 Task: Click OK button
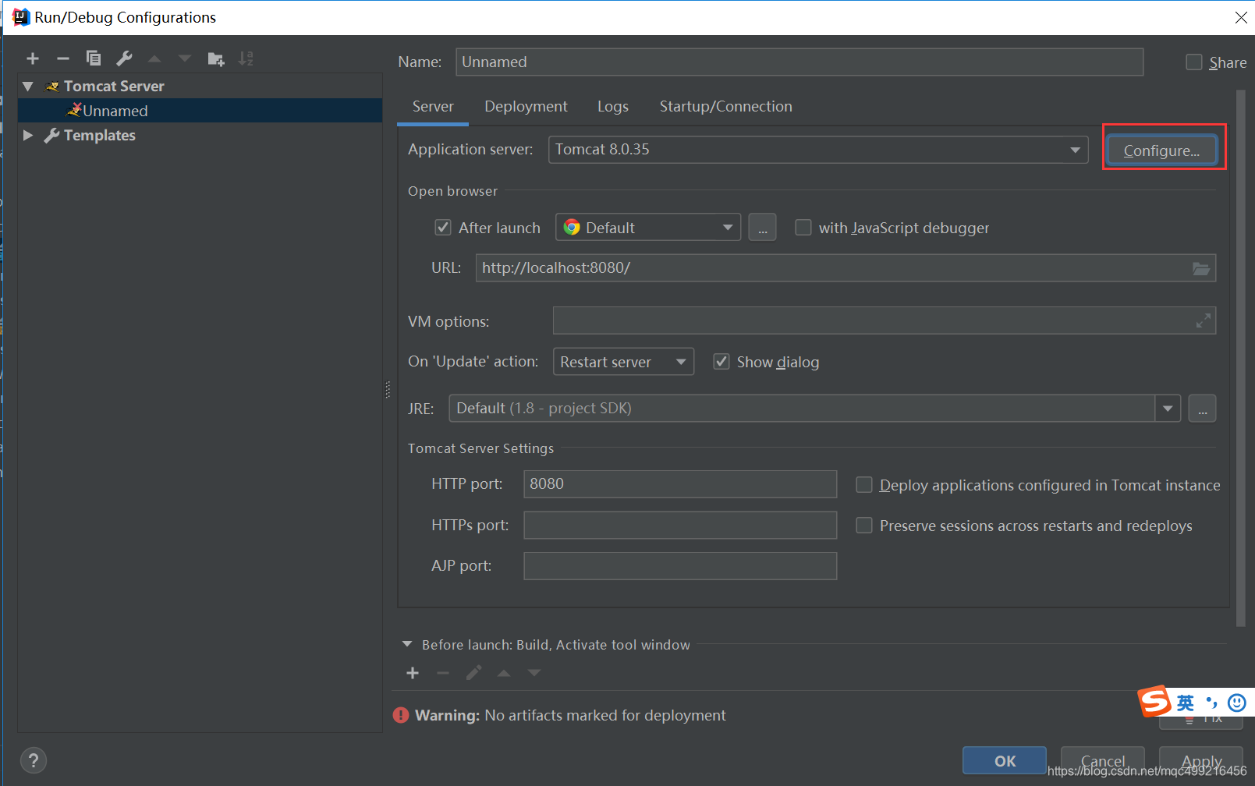pos(1005,761)
